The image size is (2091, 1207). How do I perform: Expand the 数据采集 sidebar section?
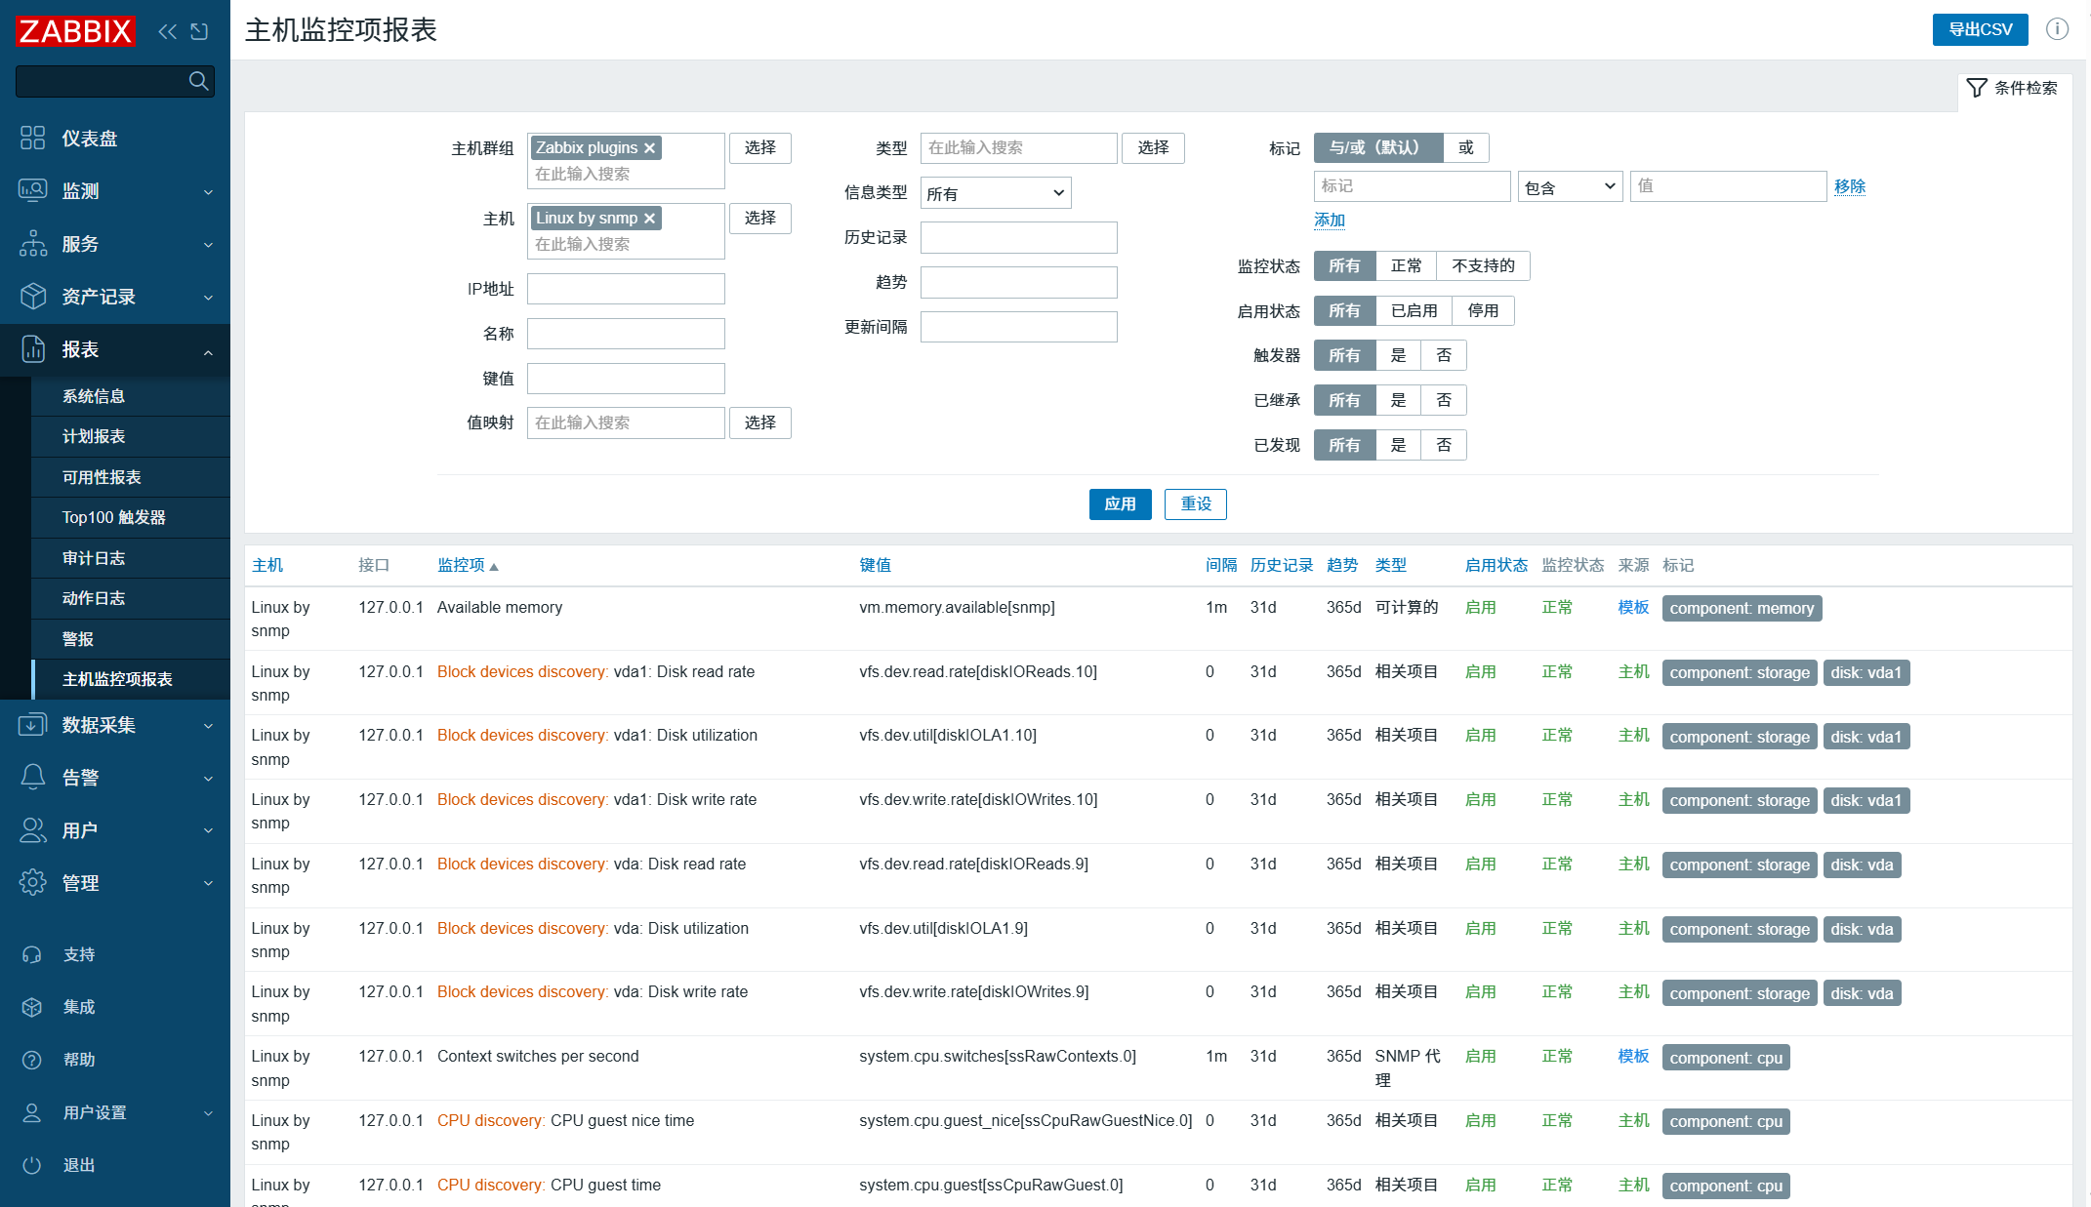[115, 725]
